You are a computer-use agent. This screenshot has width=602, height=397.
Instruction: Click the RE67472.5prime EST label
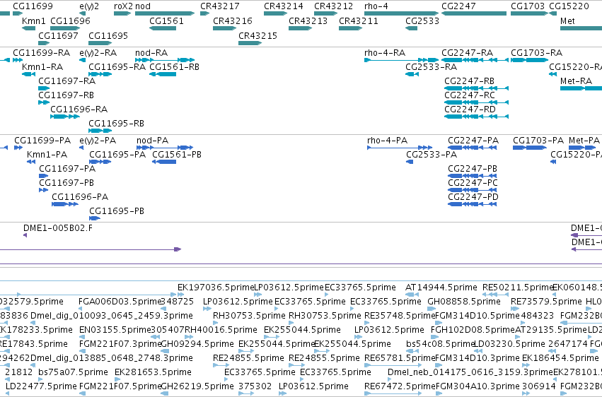400,386
